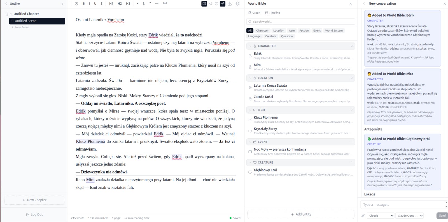Switch to the Timeline view

[272, 13]
